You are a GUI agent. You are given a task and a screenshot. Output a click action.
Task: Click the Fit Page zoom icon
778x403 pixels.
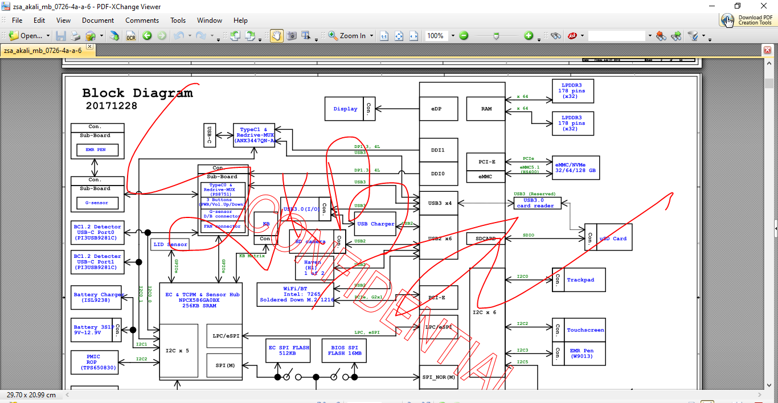[399, 36]
